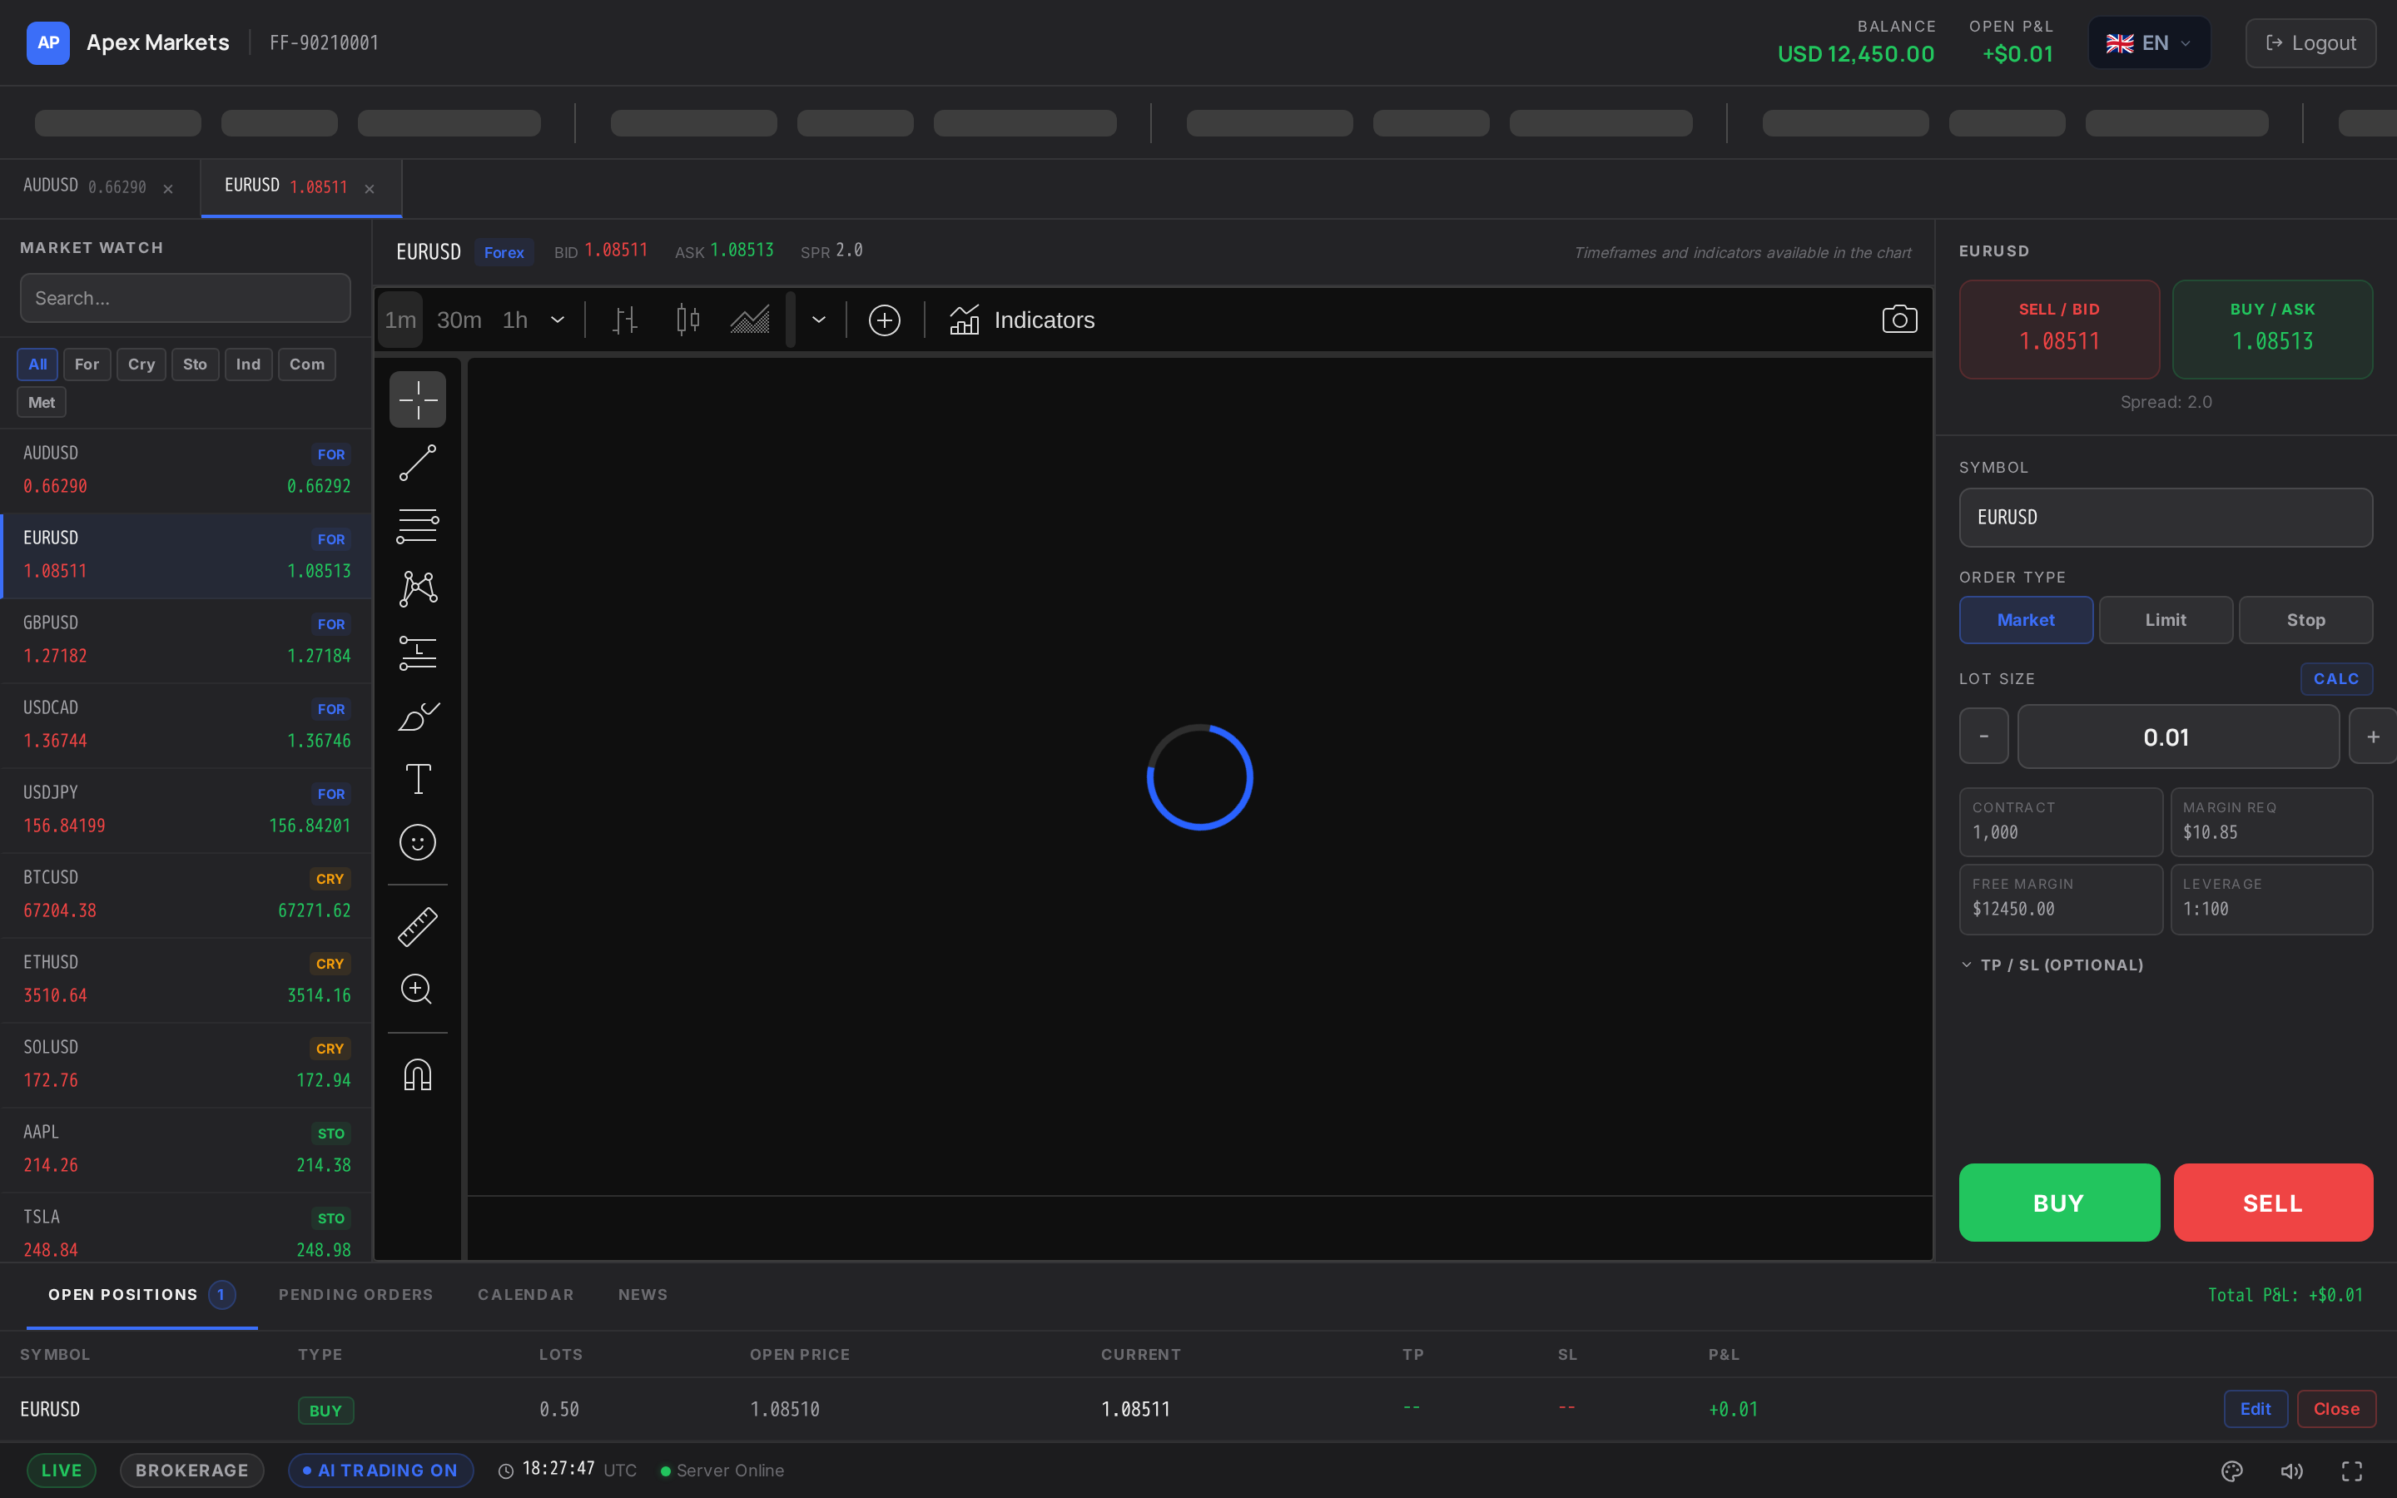
Task: Select the Limit order type
Action: 2166,620
